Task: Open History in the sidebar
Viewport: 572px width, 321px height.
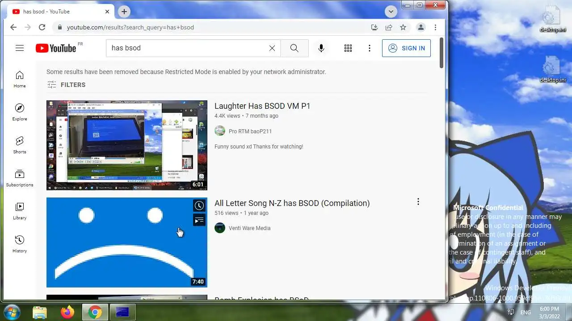Action: click(20, 244)
